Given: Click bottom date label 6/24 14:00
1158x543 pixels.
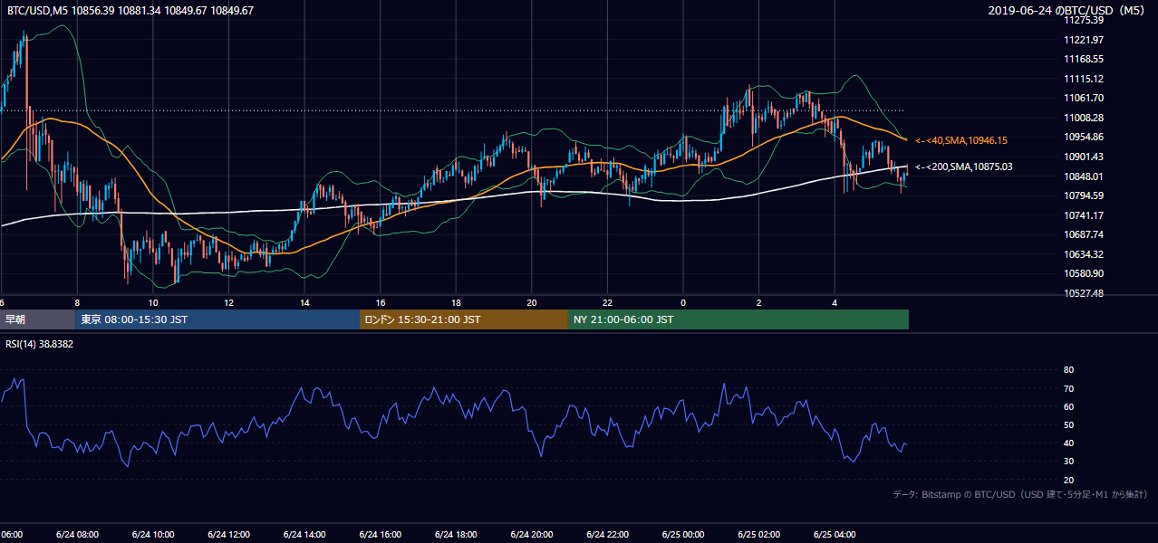Looking at the screenshot, I should click(304, 535).
